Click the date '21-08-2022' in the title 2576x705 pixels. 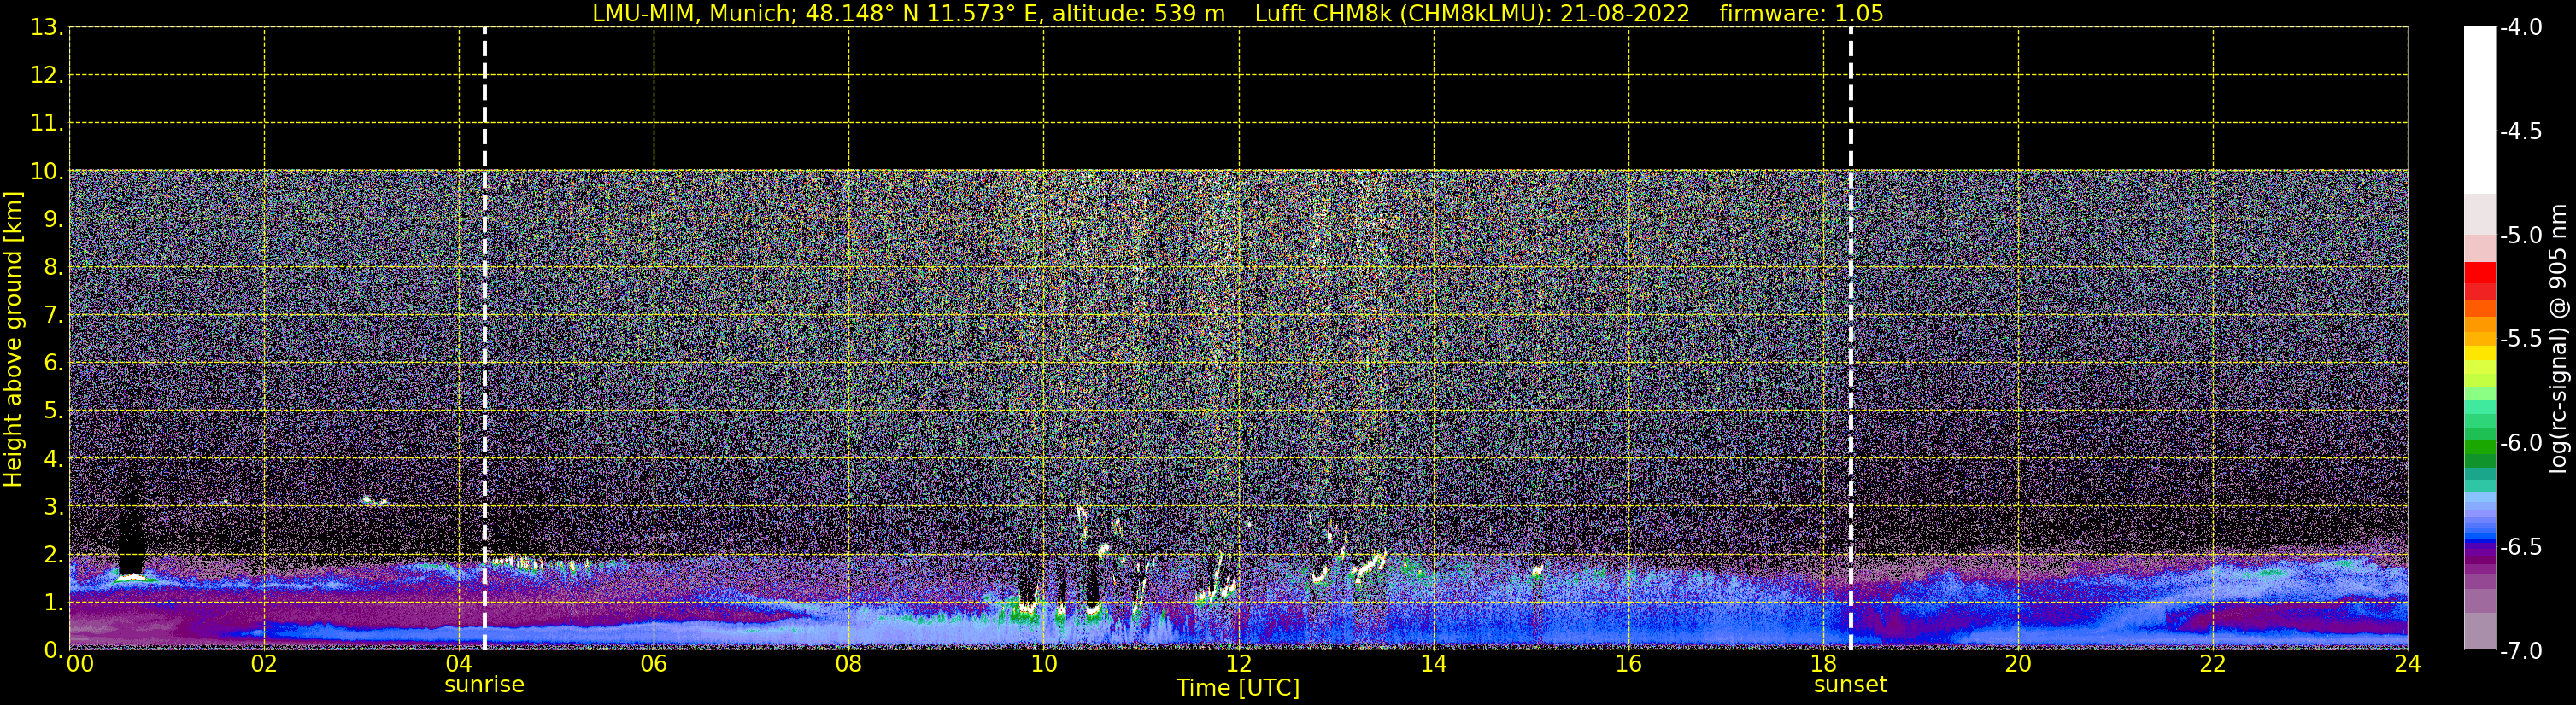click(x=1625, y=14)
